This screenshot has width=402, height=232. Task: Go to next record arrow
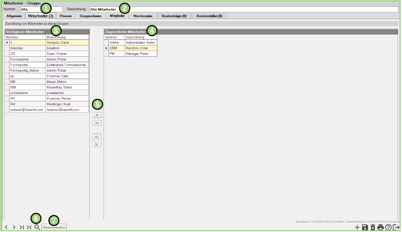coord(14,227)
